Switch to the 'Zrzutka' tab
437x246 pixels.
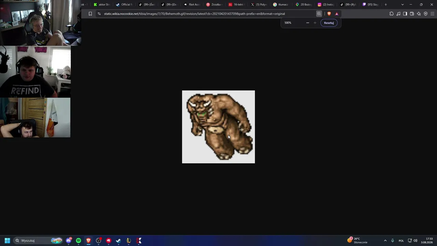(214, 4)
